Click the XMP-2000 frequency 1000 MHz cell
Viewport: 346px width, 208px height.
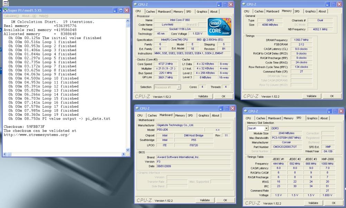[327, 164]
